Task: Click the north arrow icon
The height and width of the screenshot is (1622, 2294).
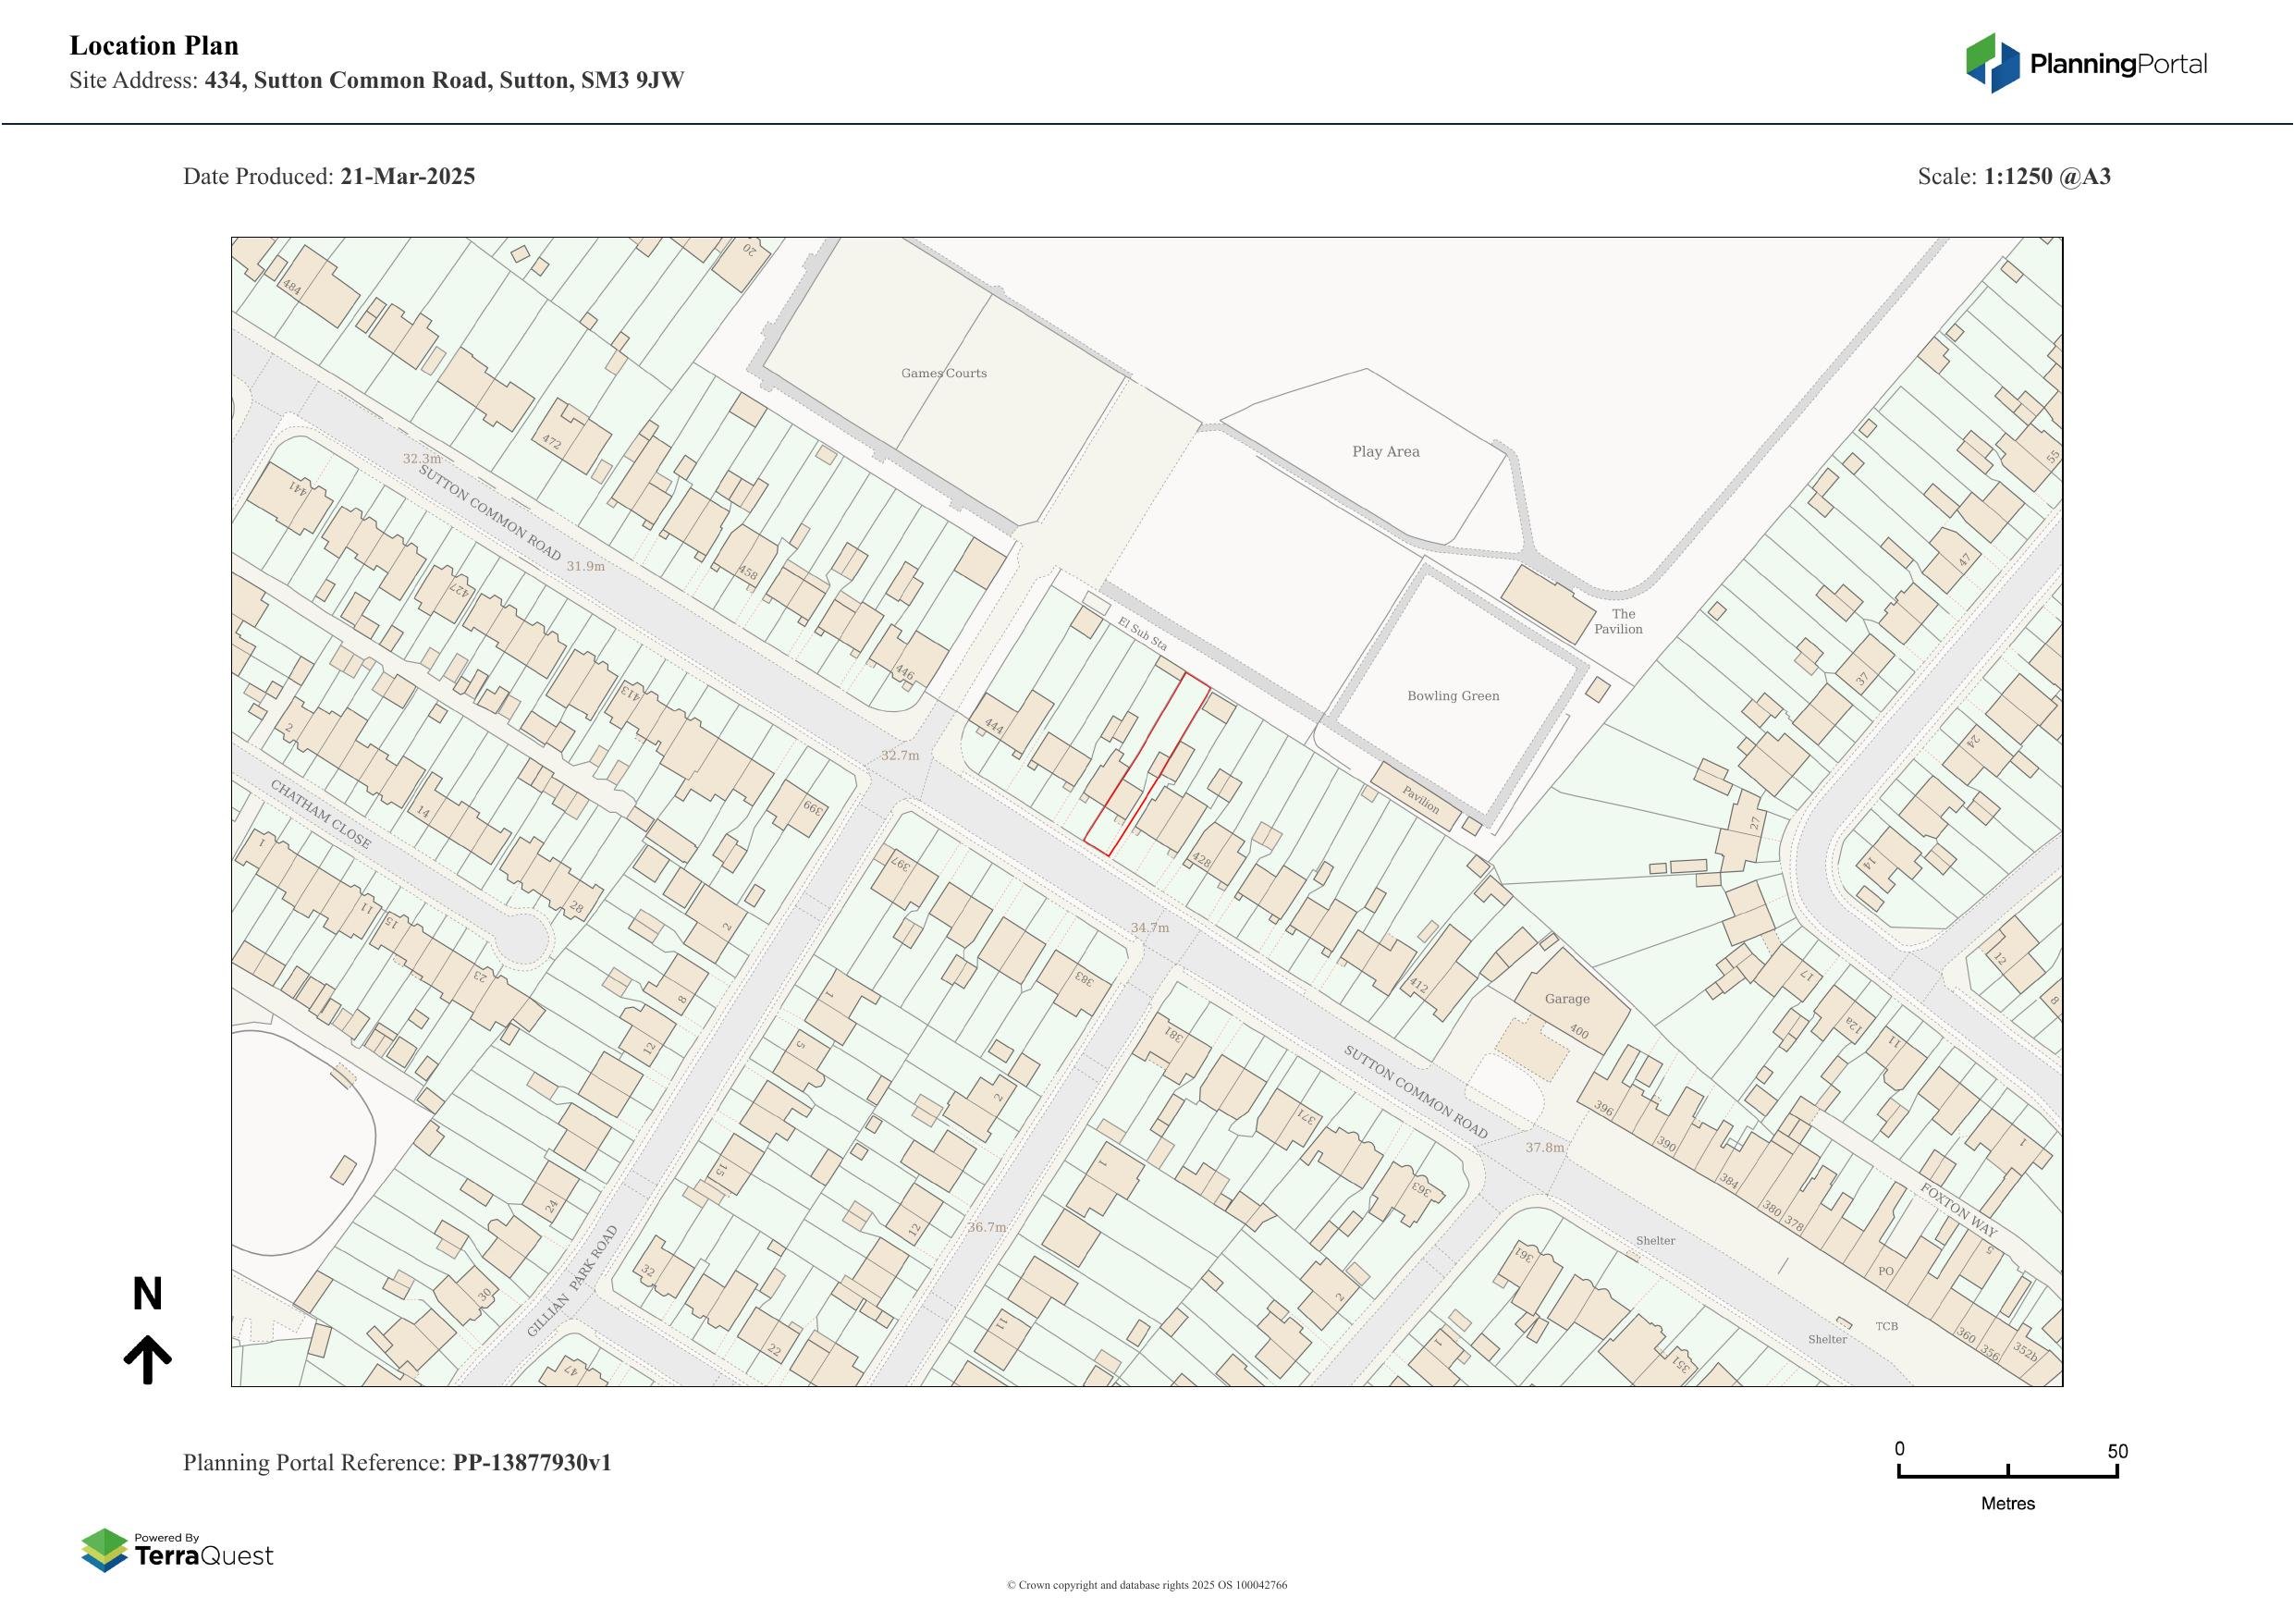Action: 147,1360
